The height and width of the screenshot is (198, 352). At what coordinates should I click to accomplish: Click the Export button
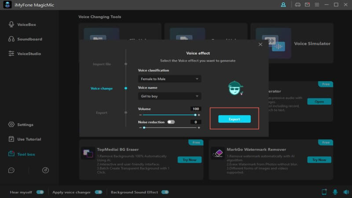tap(235, 119)
